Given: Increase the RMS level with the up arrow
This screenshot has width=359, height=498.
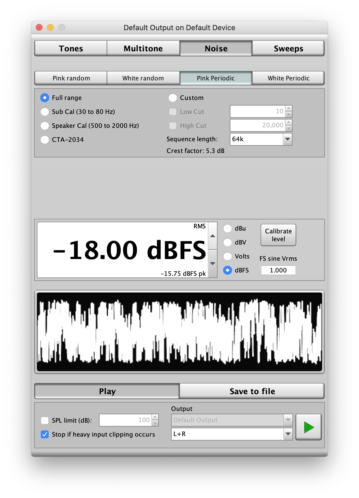Looking at the screenshot, I should pyautogui.click(x=212, y=236).
